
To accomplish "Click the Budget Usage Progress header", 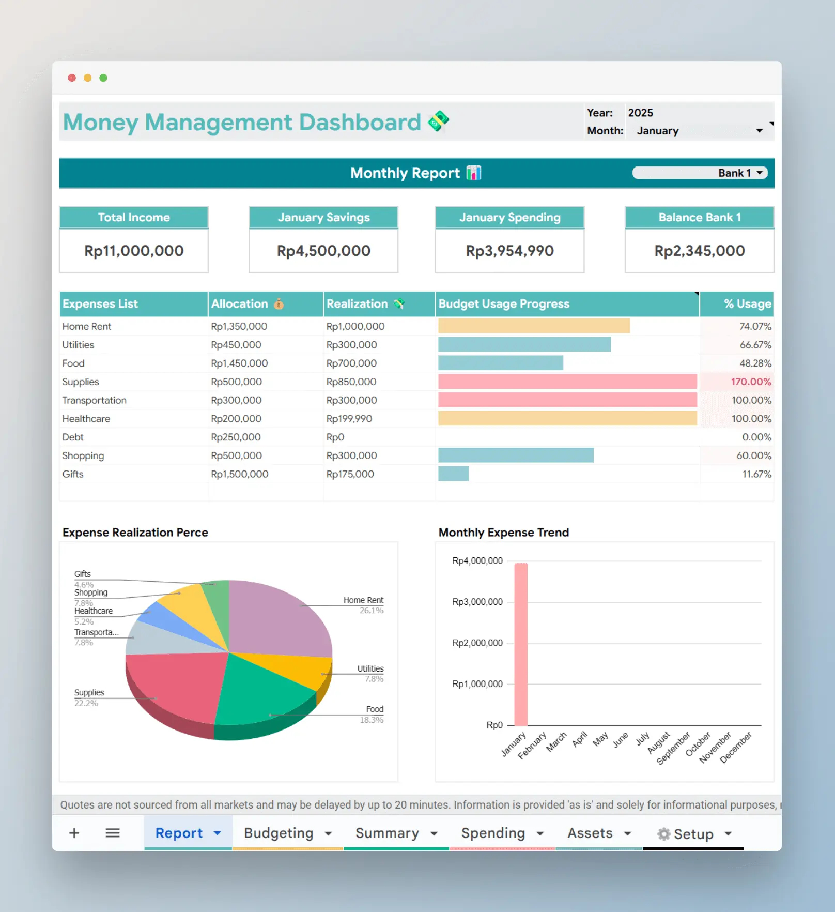I will tap(567, 303).
